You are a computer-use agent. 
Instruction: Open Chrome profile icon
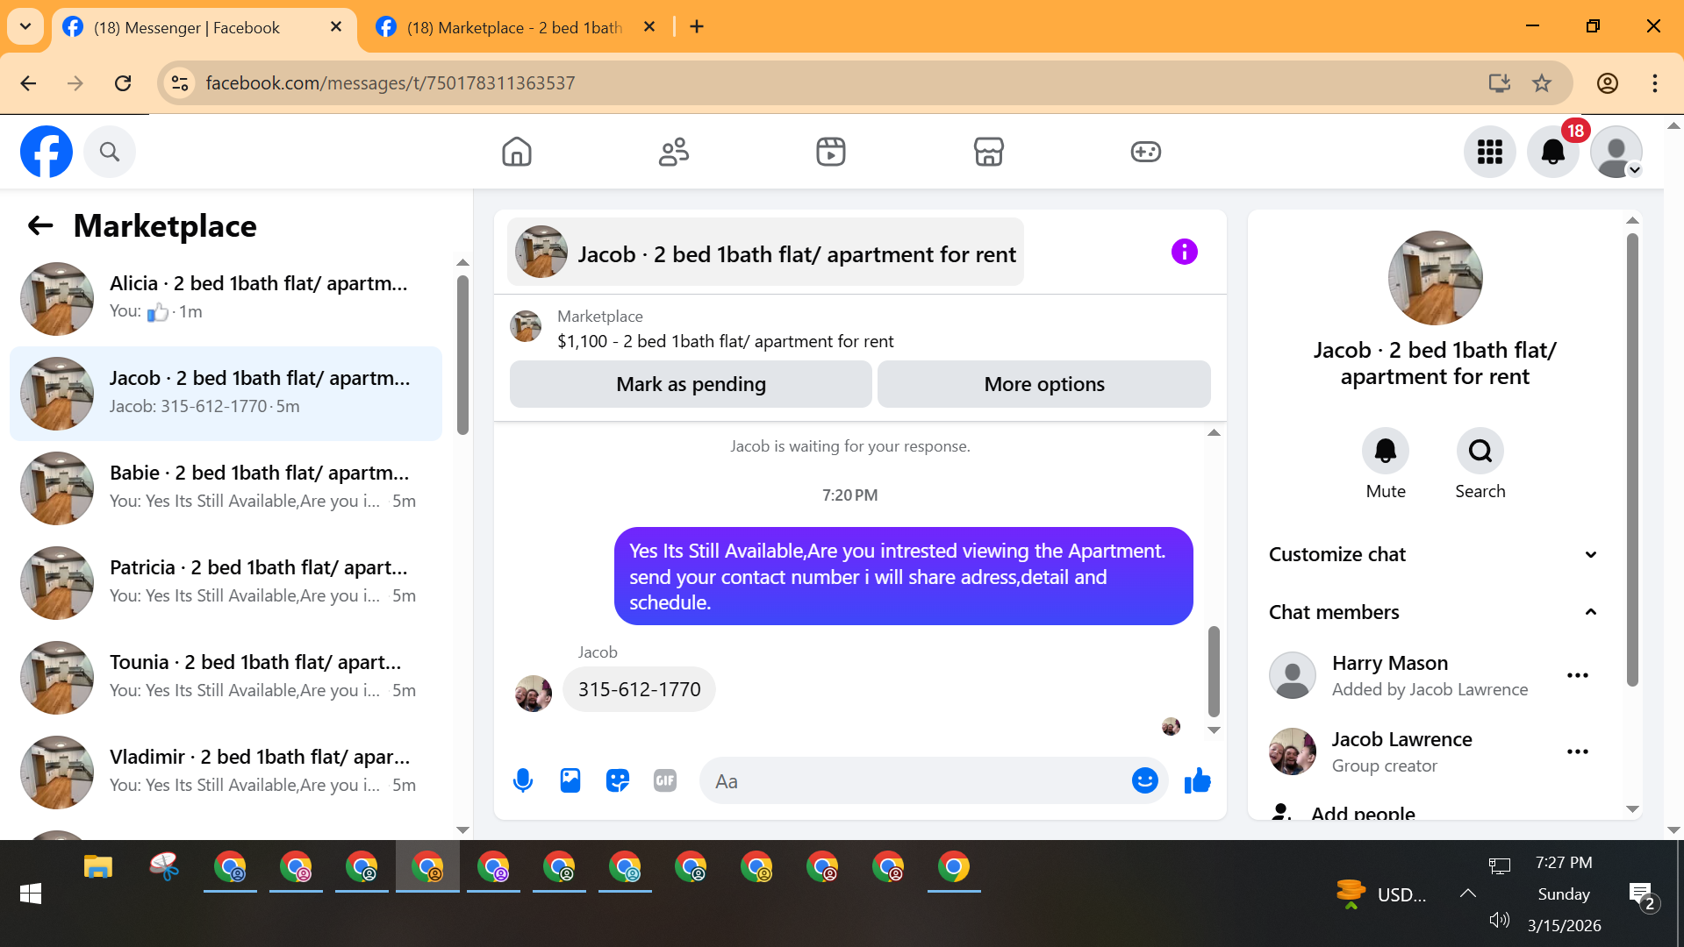tap(1608, 83)
